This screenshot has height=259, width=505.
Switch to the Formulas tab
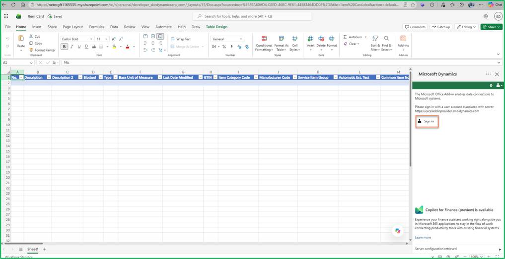(x=97, y=27)
